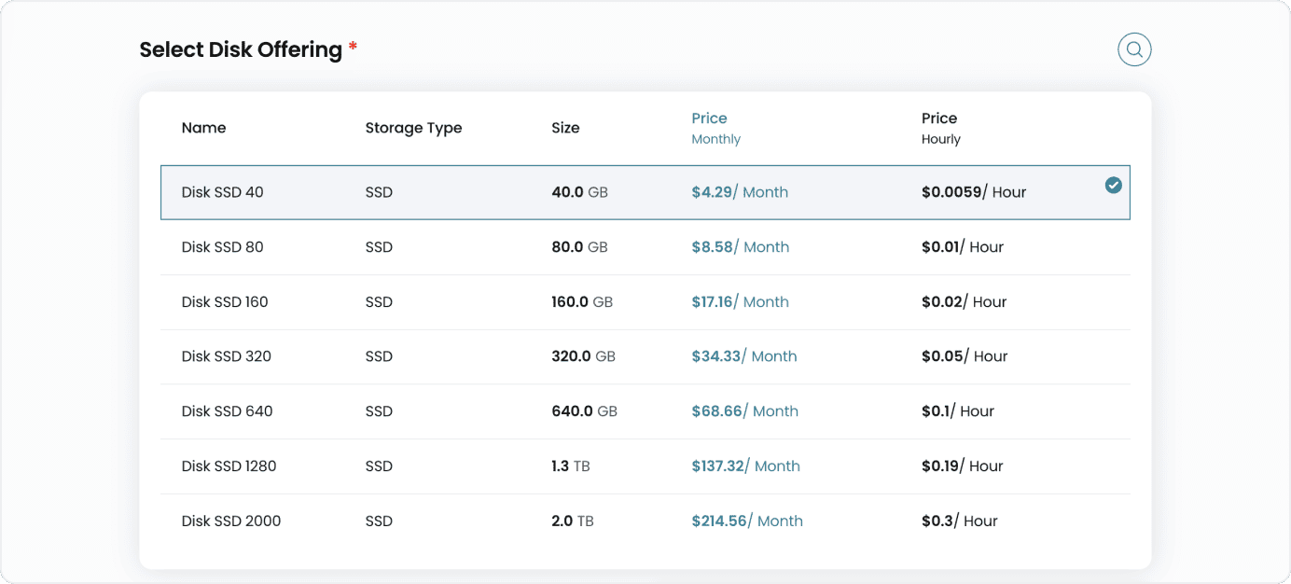The width and height of the screenshot is (1291, 584).
Task: Click the checkmark on Disk SSD 40
Action: pos(1113,185)
